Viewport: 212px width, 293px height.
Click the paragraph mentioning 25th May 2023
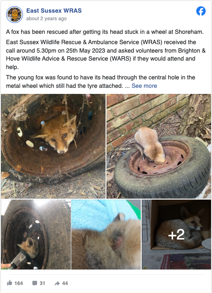click(x=106, y=54)
